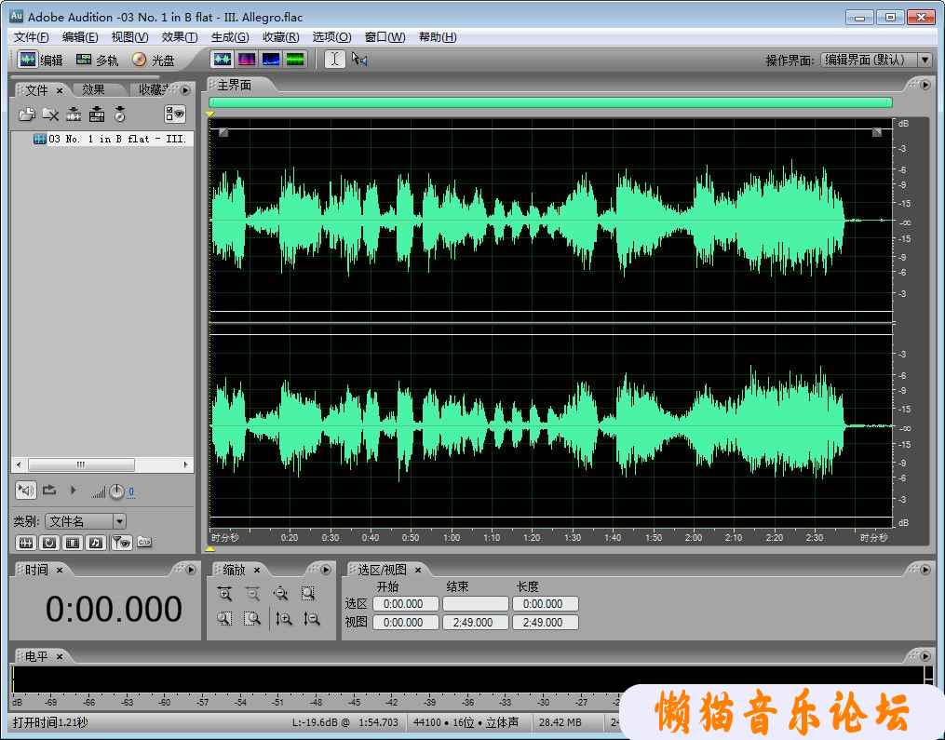The height and width of the screenshot is (740, 945).
Task: Toggle show MIDI files filter button
Action: (x=96, y=543)
